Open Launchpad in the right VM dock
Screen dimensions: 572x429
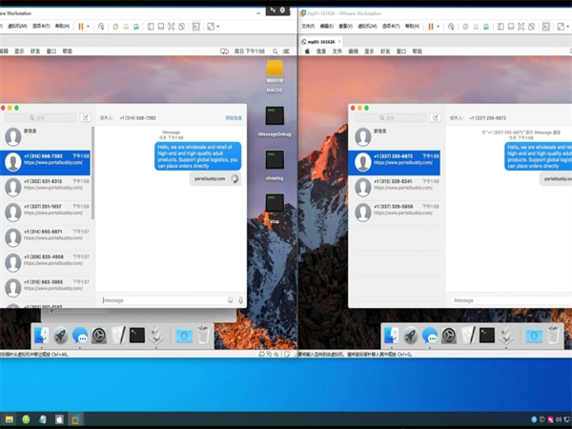[411, 335]
